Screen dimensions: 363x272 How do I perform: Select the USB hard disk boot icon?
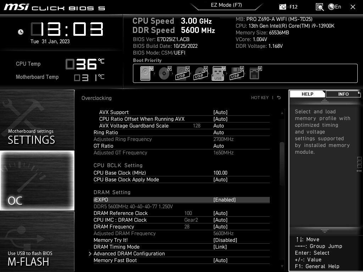183,73
